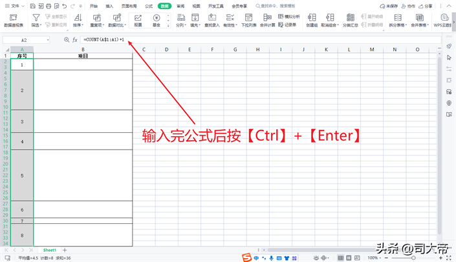
Task: Open the 重复项 duplicates dropdown
Action: click(x=97, y=25)
